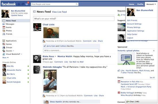Like Blake Ross's wall post

click(x=66, y=62)
